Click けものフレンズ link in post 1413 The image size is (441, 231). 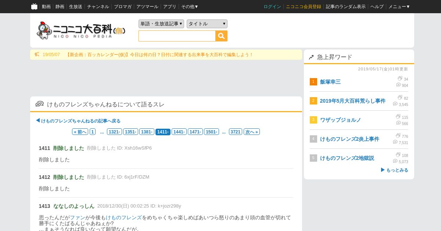[x=124, y=217]
